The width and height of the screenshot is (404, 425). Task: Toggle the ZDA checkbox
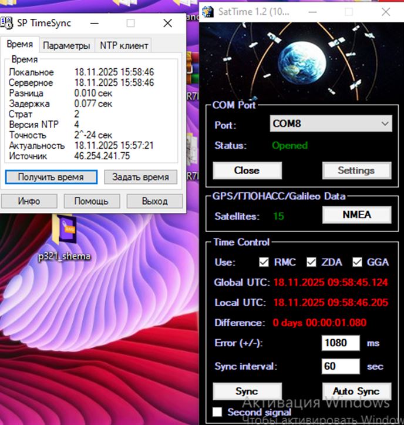coord(311,262)
